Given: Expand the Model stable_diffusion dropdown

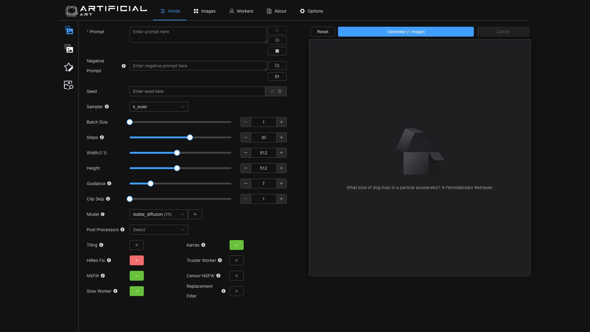Looking at the screenshot, I should pyautogui.click(x=159, y=214).
